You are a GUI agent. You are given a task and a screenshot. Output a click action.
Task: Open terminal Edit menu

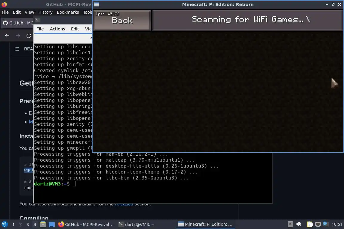pos(75,29)
